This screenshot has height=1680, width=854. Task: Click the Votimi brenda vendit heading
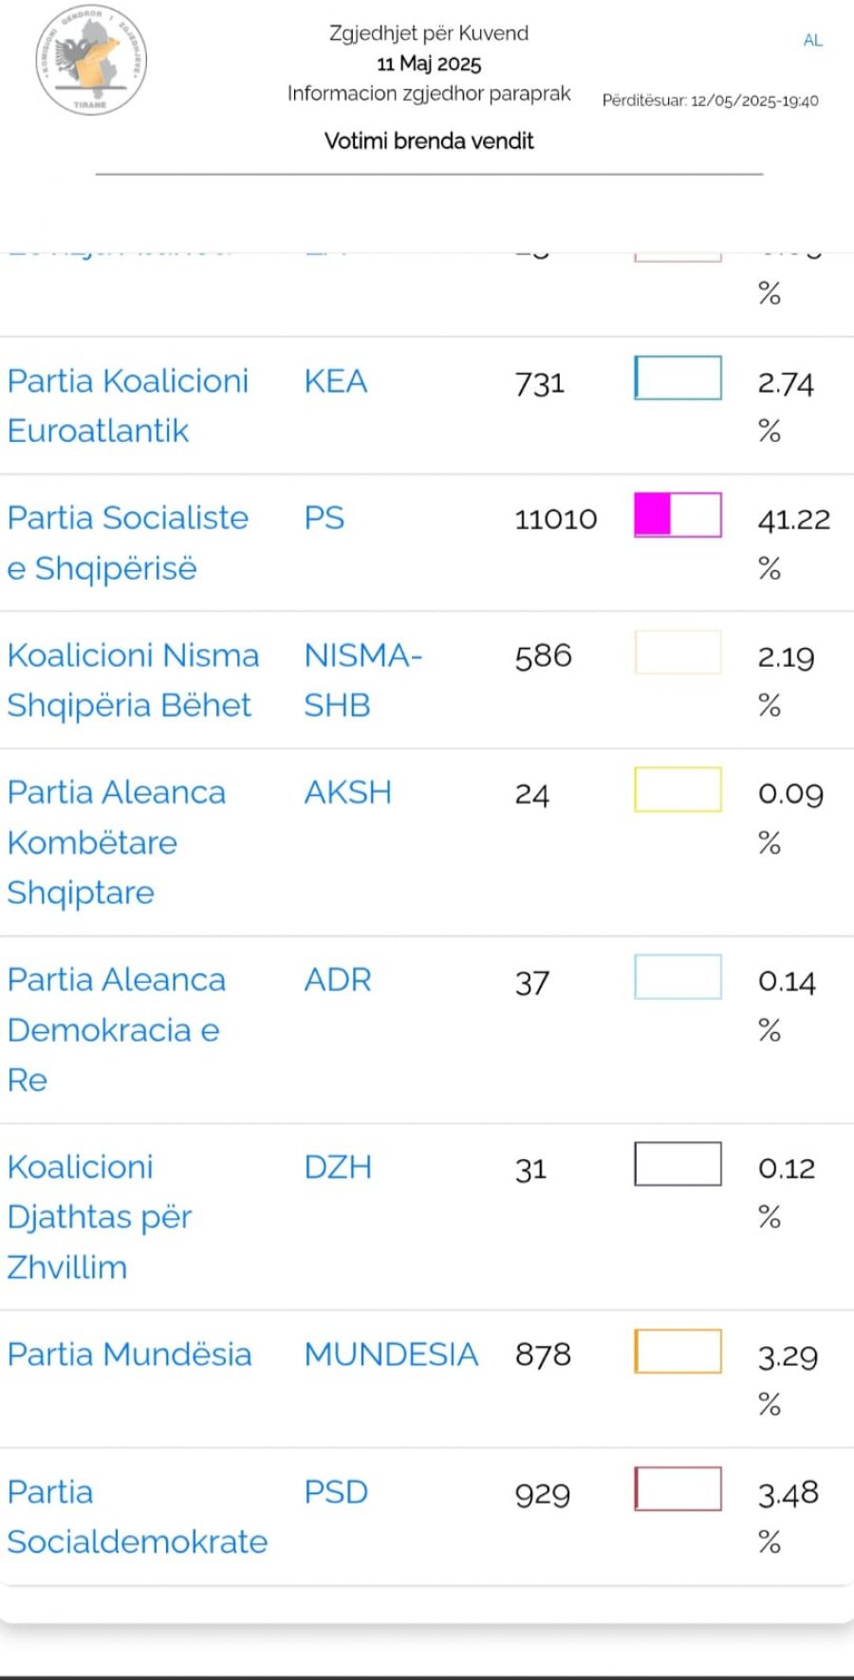click(x=429, y=141)
